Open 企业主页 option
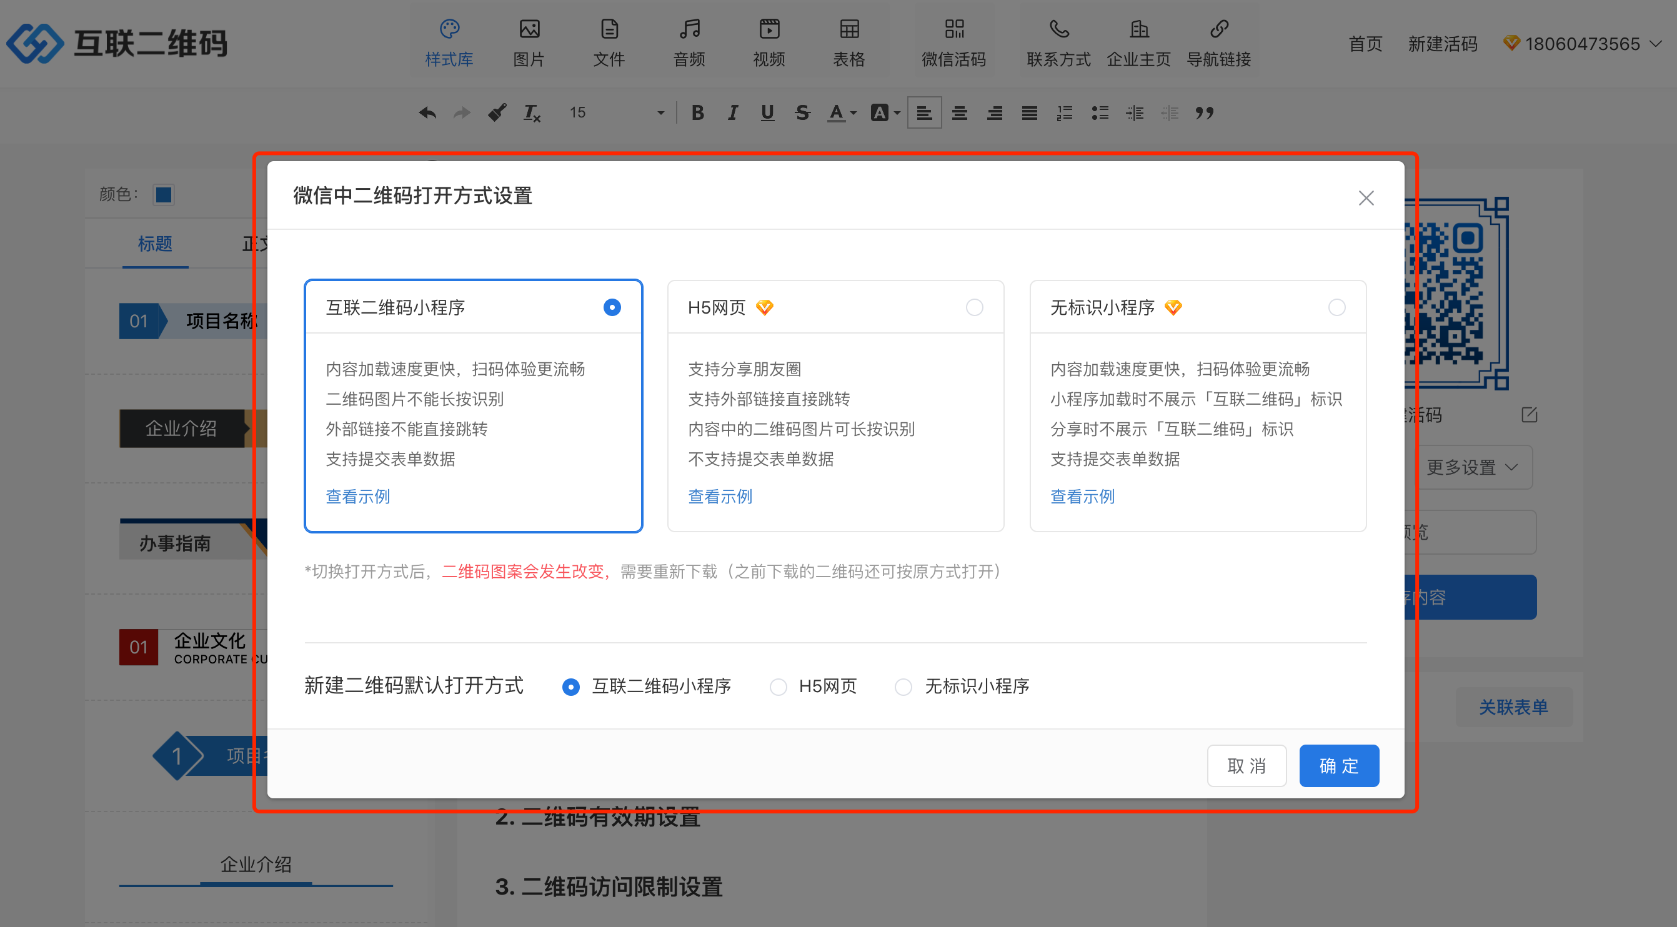Viewport: 1677px width, 927px height. (1138, 43)
